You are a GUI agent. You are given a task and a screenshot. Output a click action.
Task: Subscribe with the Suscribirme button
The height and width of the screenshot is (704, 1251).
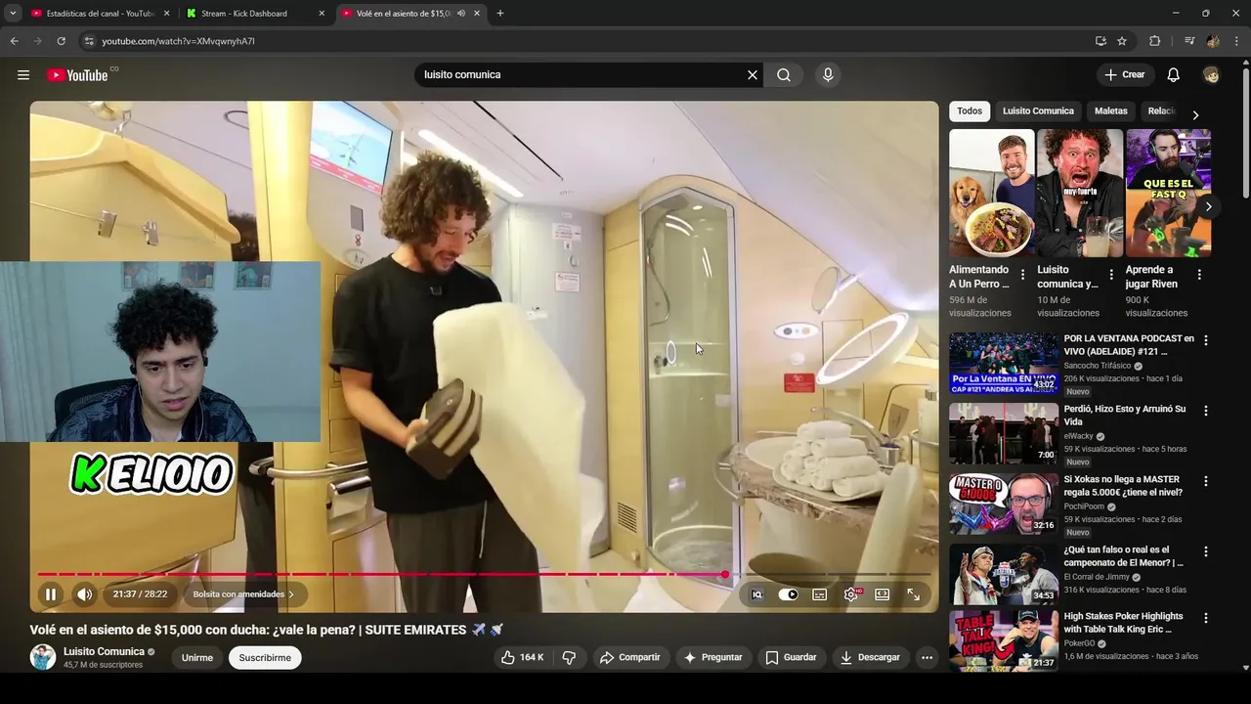[x=265, y=658]
